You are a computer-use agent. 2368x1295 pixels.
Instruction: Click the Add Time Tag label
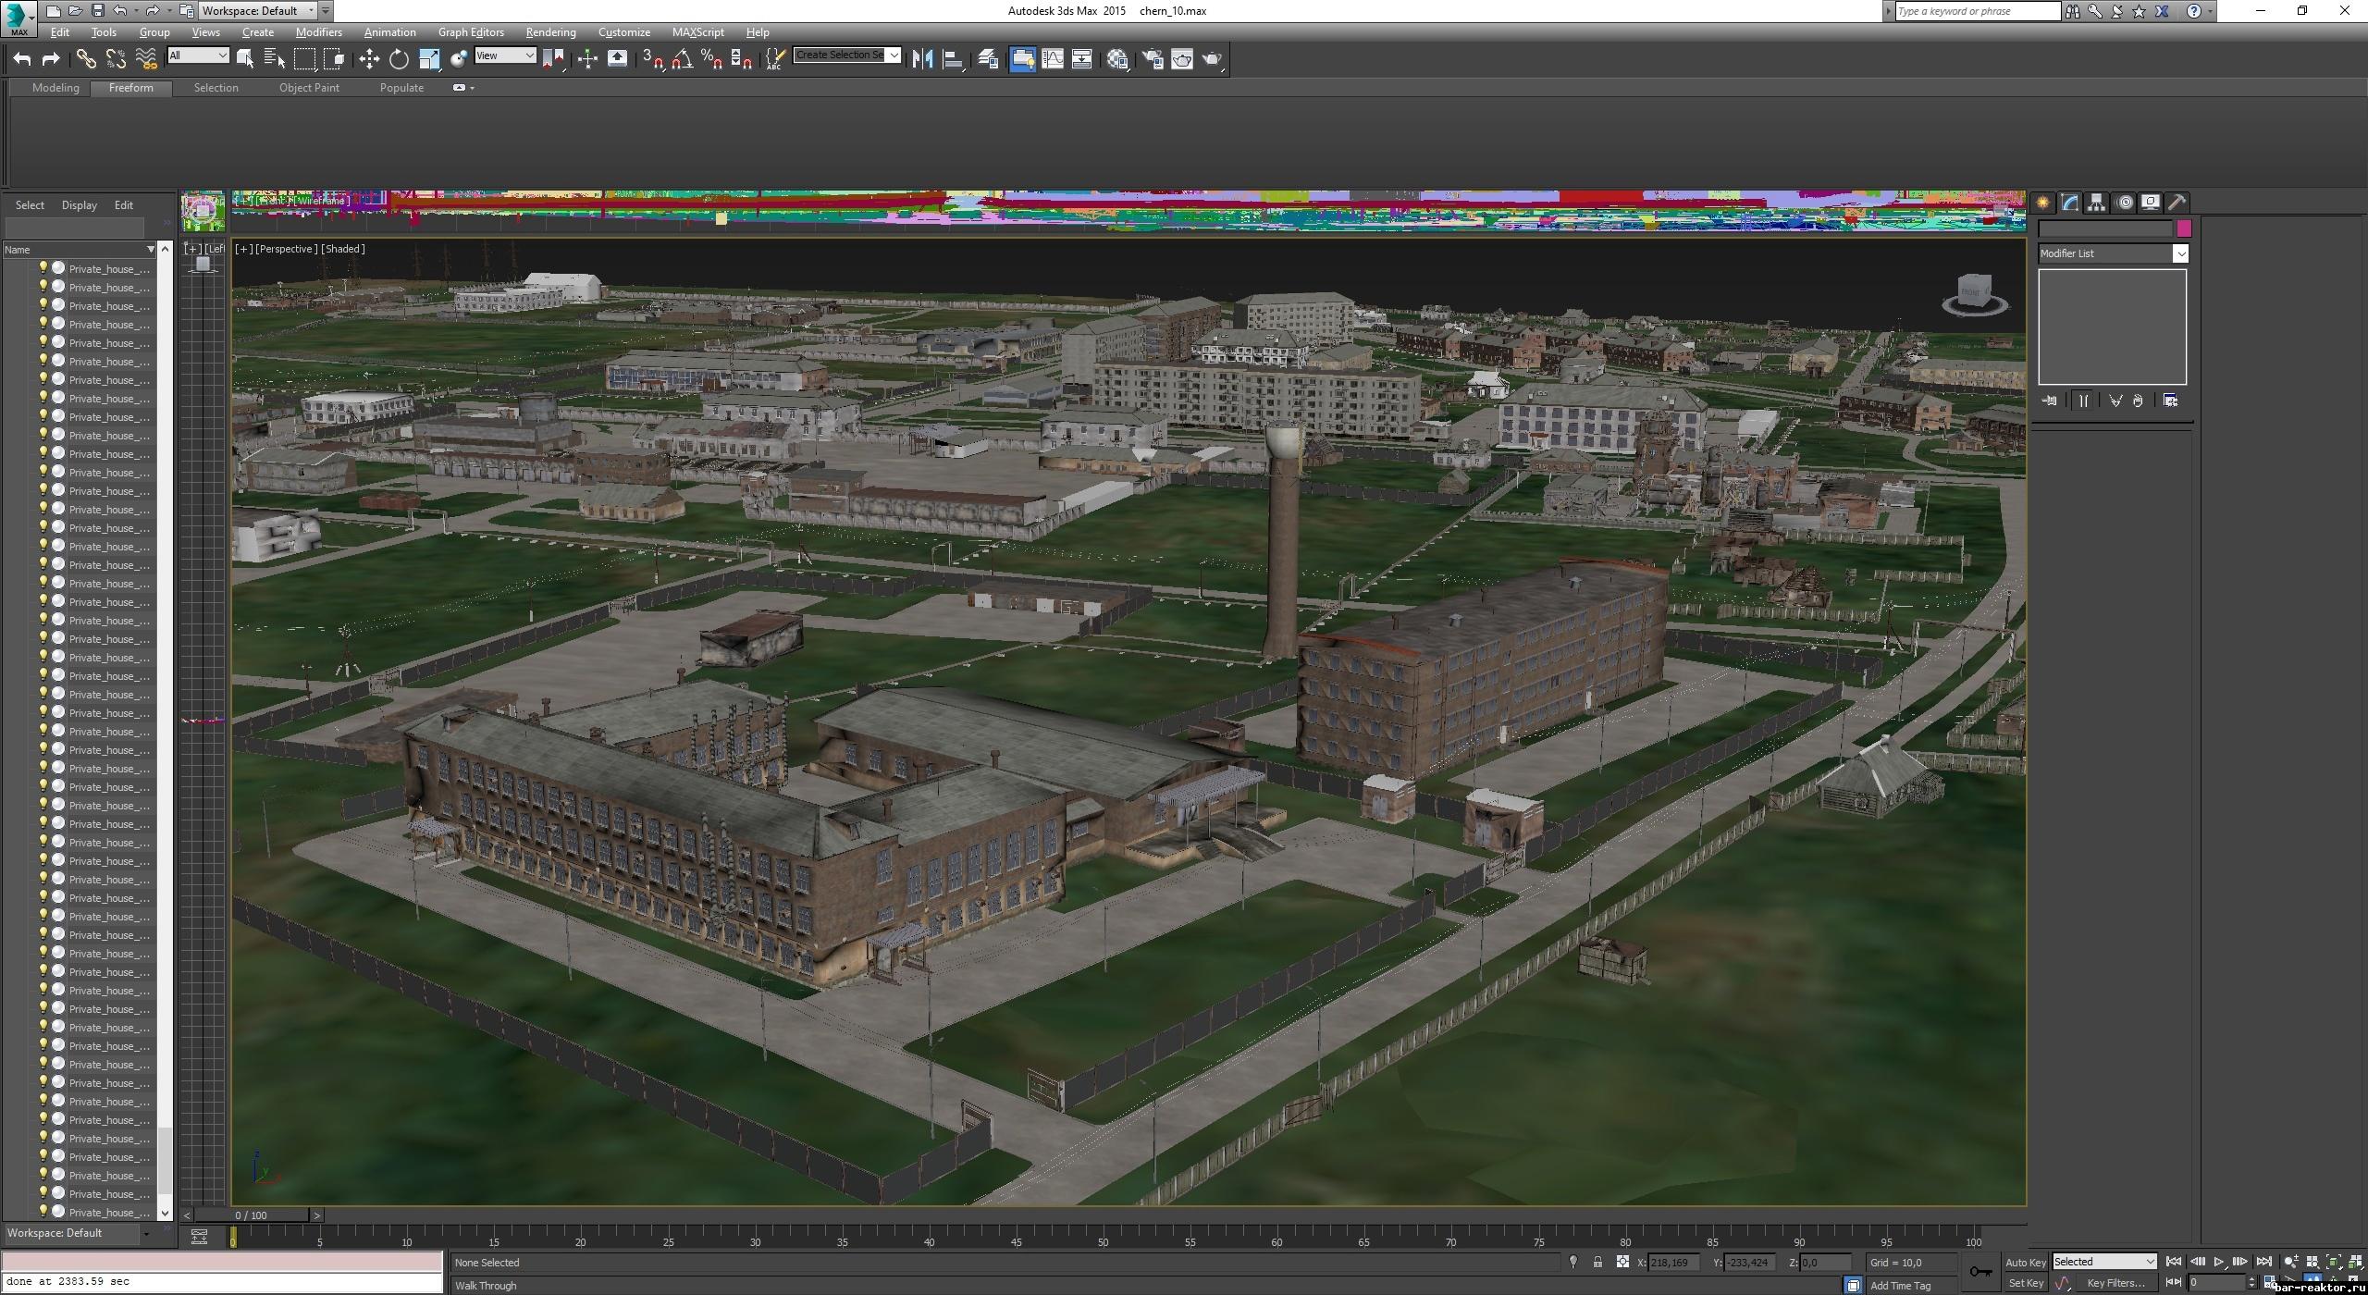(x=1900, y=1286)
